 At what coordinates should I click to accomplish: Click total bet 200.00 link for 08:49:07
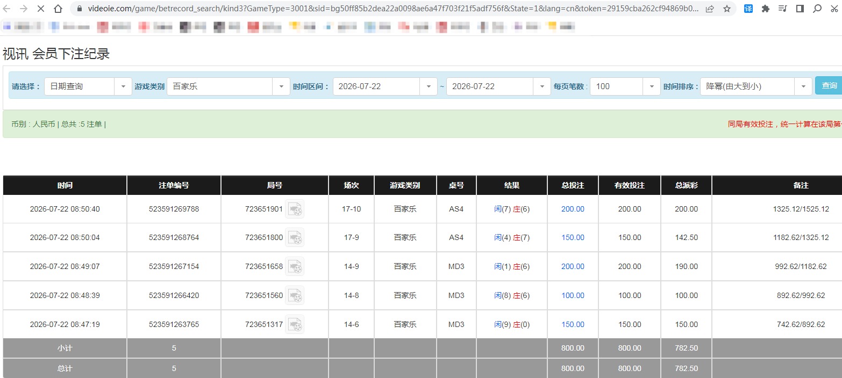point(573,266)
